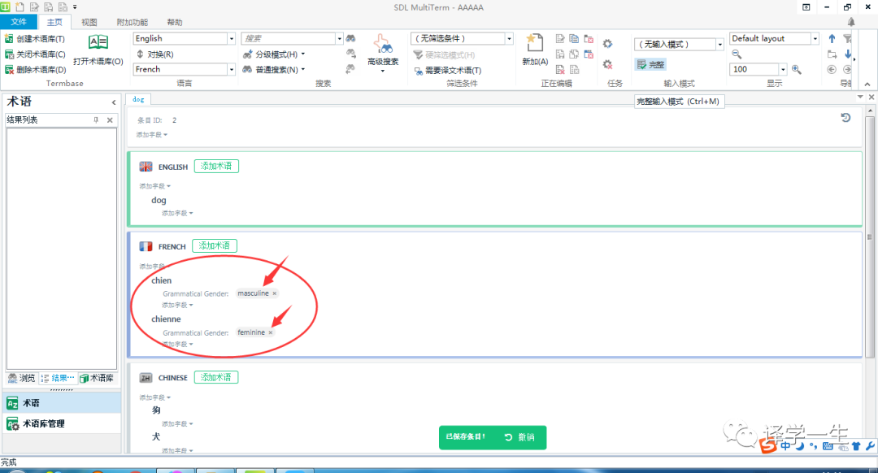Remove the feminine gender value
878x473 pixels.
(x=271, y=332)
